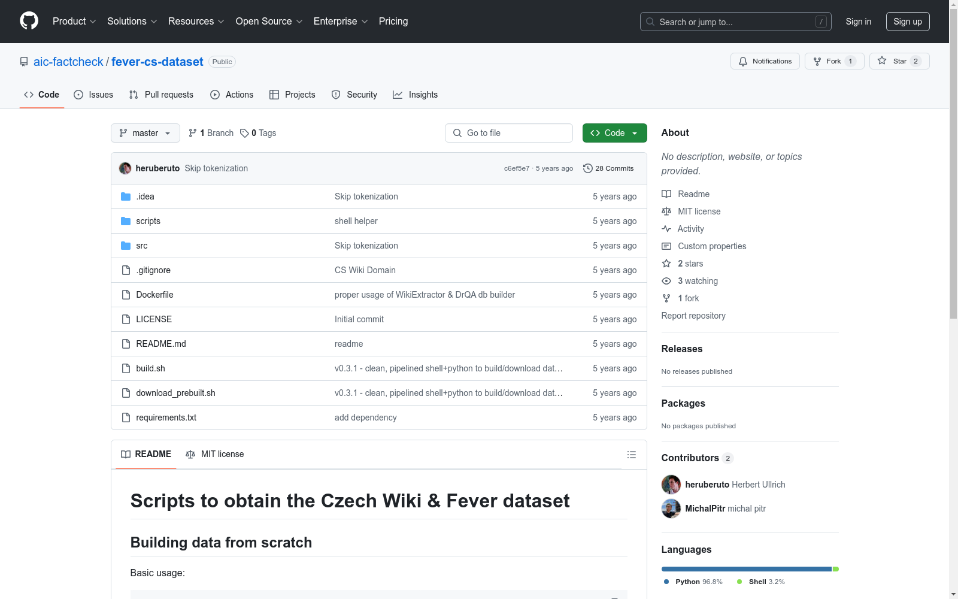Click the repository icon beside aic-factcheck
Screen dimensions: 958x599
[24, 62]
